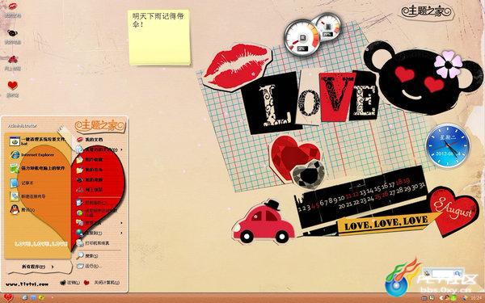The image size is (485, 303).
Task: Open 搜索 Search in the Start menu
Action: (x=88, y=255)
